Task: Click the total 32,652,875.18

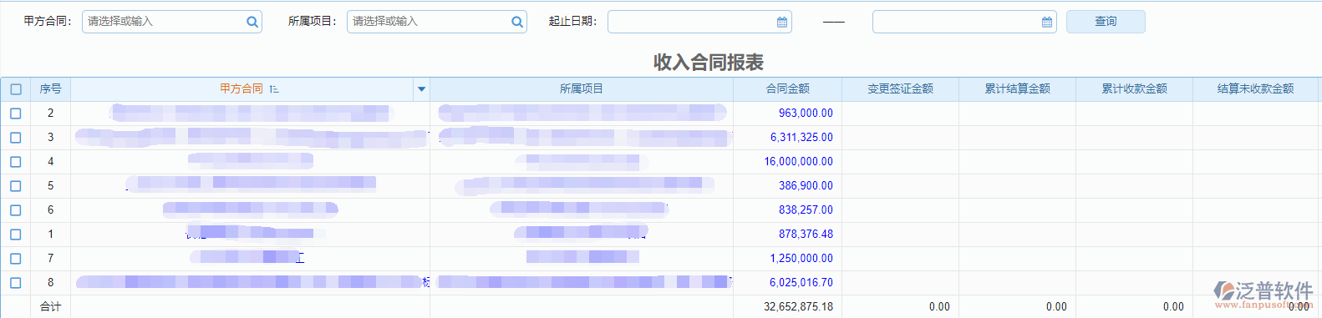Action: (798, 307)
